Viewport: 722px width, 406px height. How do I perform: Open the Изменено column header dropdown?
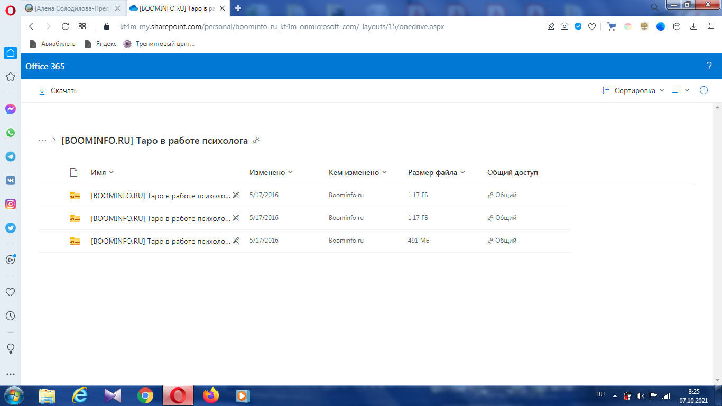click(271, 172)
